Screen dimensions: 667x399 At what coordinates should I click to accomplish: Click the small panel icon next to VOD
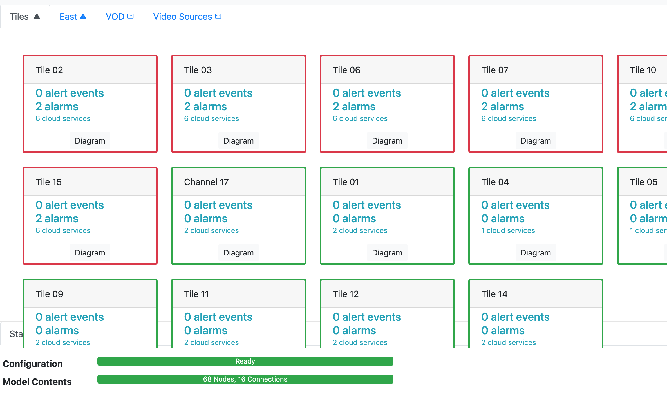tap(130, 16)
